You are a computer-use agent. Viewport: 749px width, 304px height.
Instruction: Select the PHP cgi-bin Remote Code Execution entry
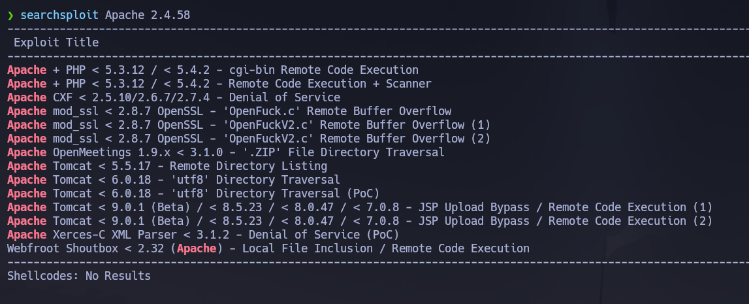pos(213,70)
